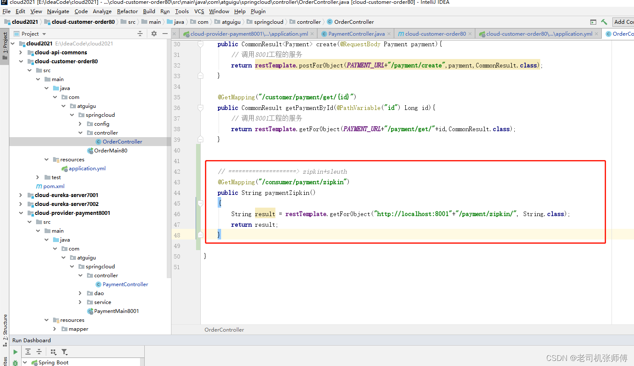Collapse the cloud-provider-payment8001 module

click(x=21, y=213)
